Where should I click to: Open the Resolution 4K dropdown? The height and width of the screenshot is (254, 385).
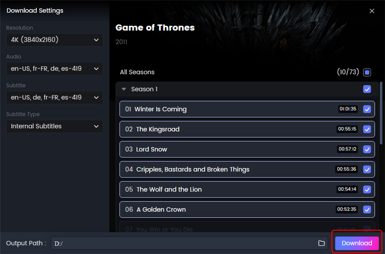(54, 40)
